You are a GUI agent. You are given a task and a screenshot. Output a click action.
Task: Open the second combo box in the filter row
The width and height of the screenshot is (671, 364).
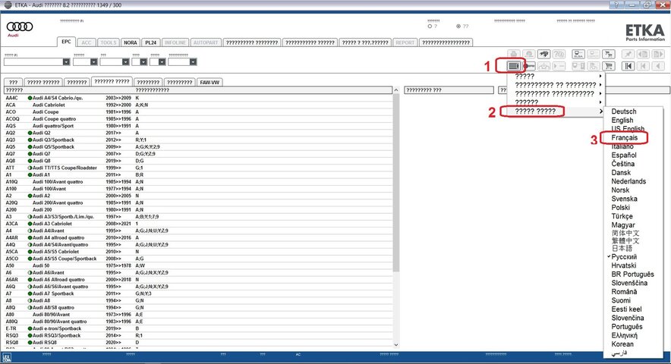click(x=94, y=62)
